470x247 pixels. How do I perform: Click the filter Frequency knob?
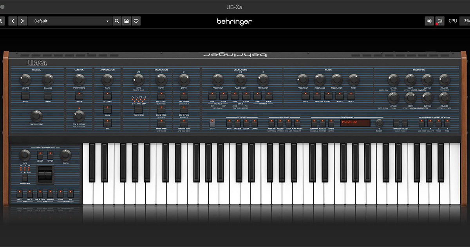pos(302,80)
